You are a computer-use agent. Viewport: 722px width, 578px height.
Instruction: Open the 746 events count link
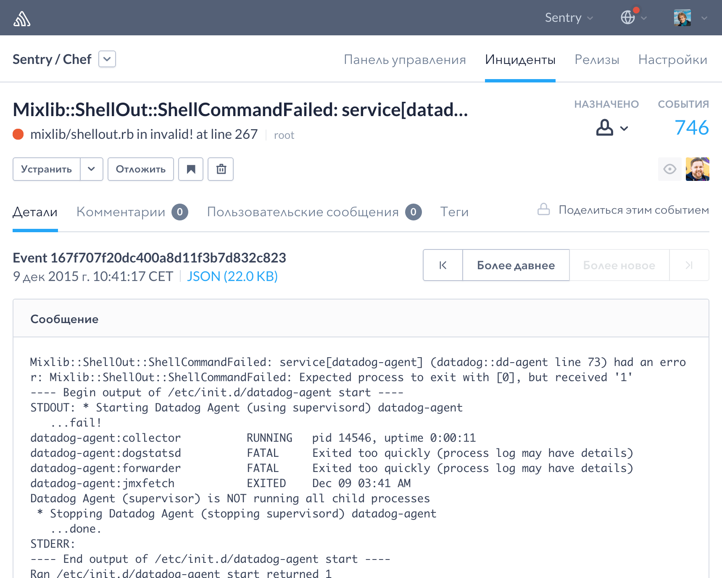coord(692,127)
